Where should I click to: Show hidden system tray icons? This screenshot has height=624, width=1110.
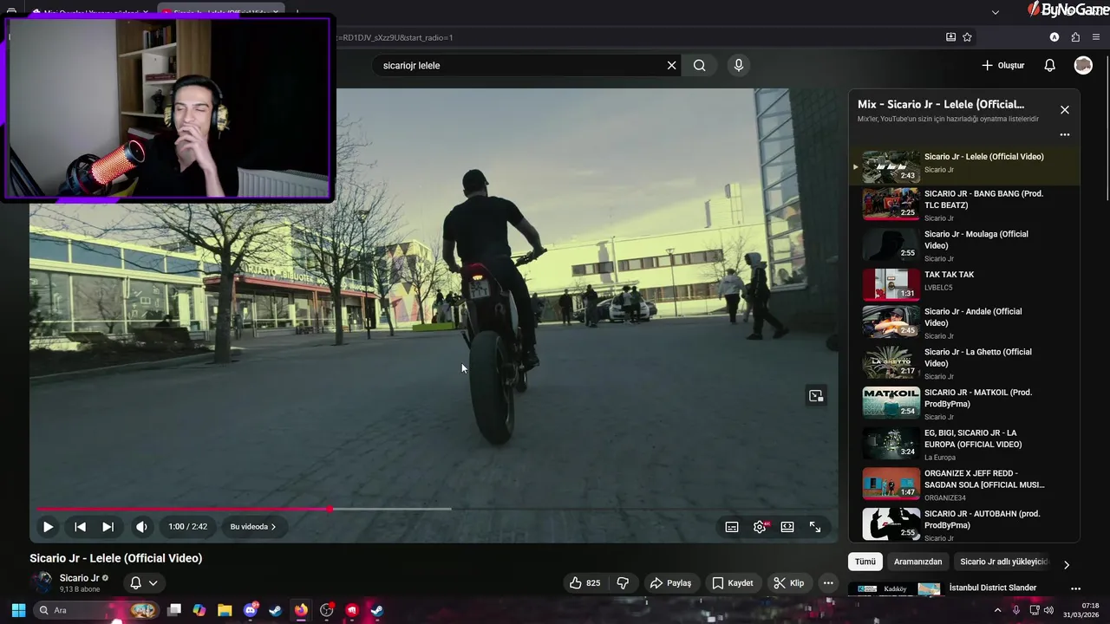tap(997, 610)
